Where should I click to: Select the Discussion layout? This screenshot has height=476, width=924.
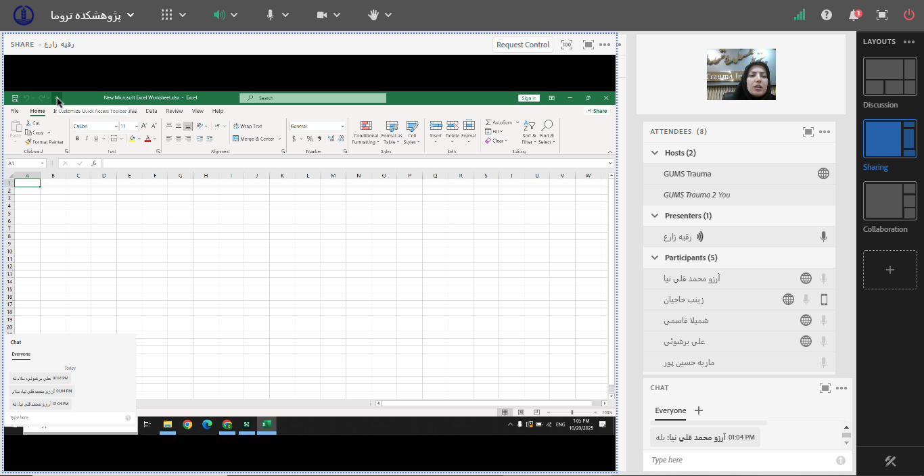coord(890,77)
